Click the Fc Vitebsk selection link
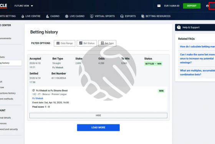215x144 pixels. [x=38, y=98]
